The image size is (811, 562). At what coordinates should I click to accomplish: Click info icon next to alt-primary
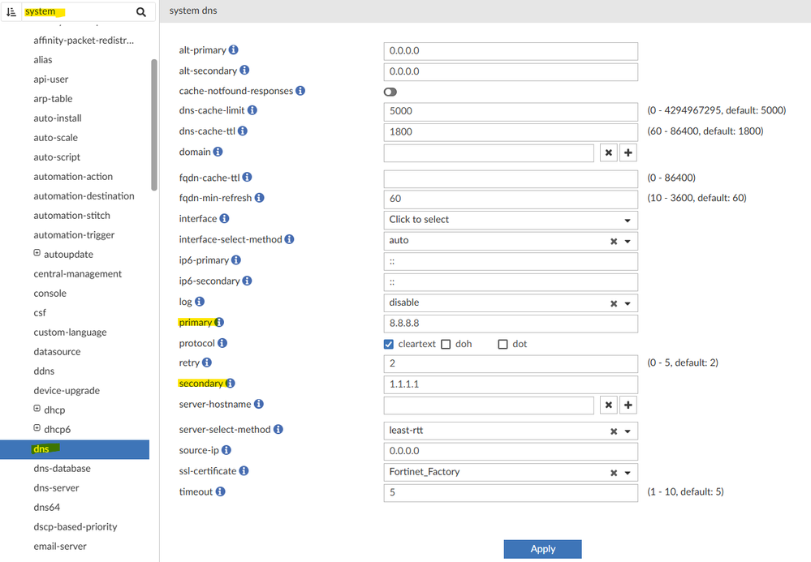[x=234, y=50]
